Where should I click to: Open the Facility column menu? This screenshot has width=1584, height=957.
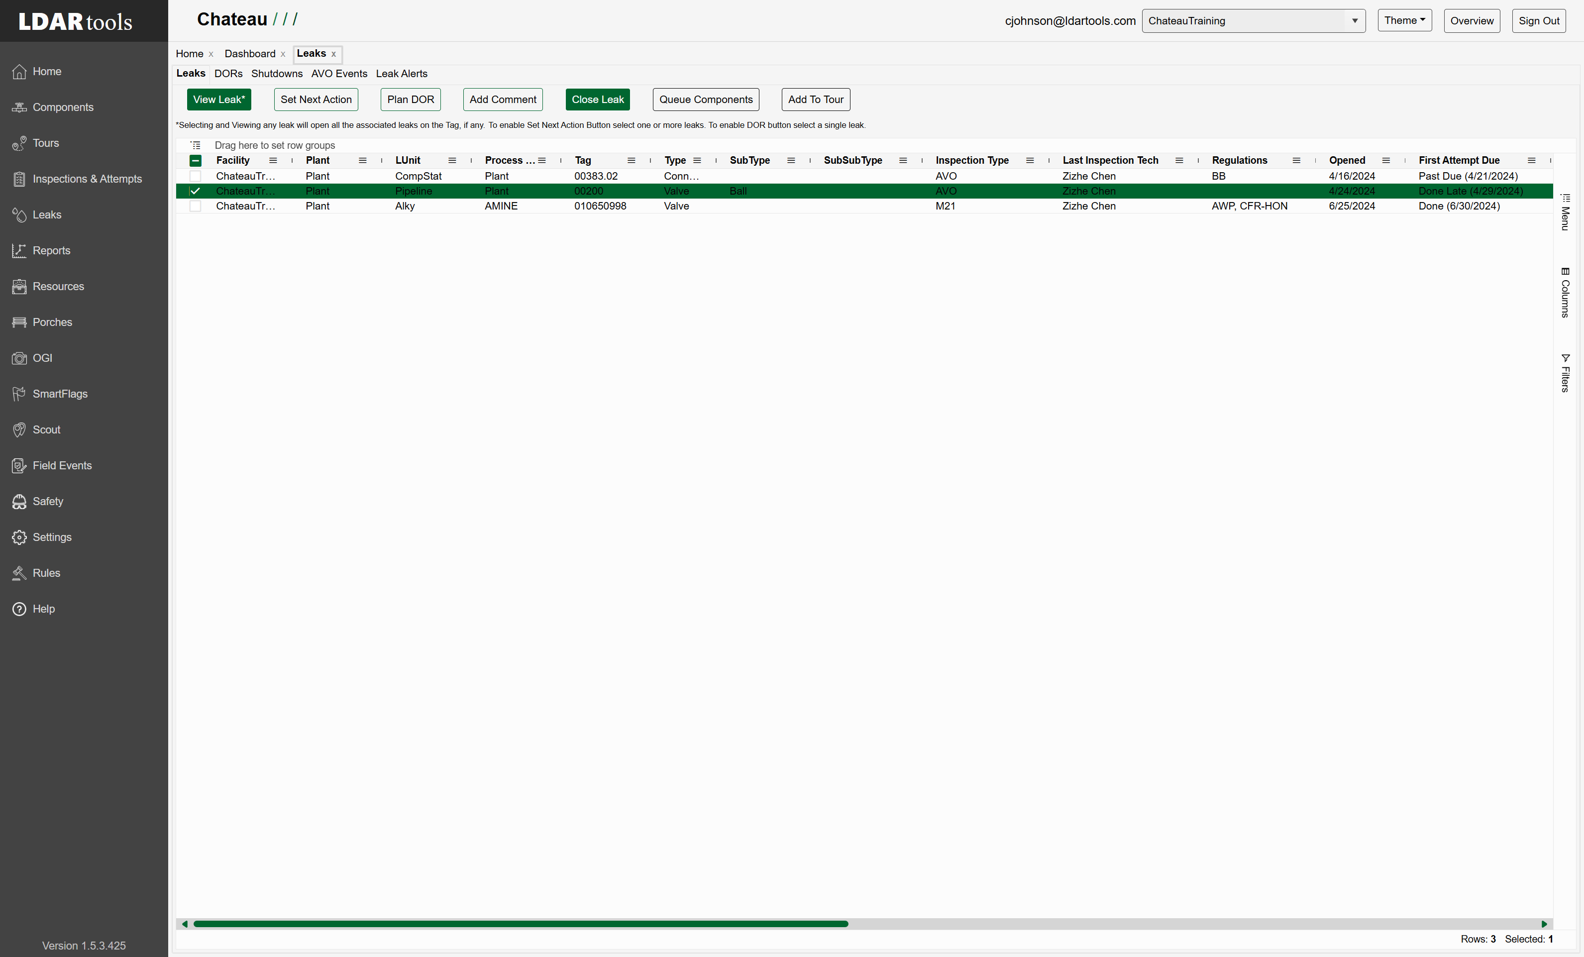coord(273,161)
